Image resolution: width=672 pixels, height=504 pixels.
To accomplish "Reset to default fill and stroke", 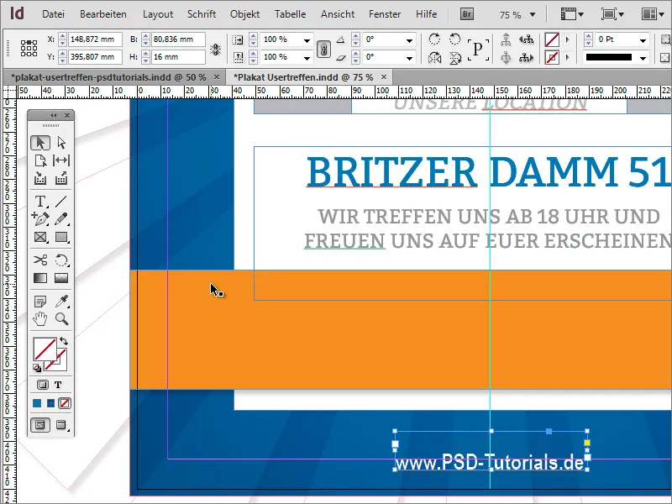I will [37, 368].
